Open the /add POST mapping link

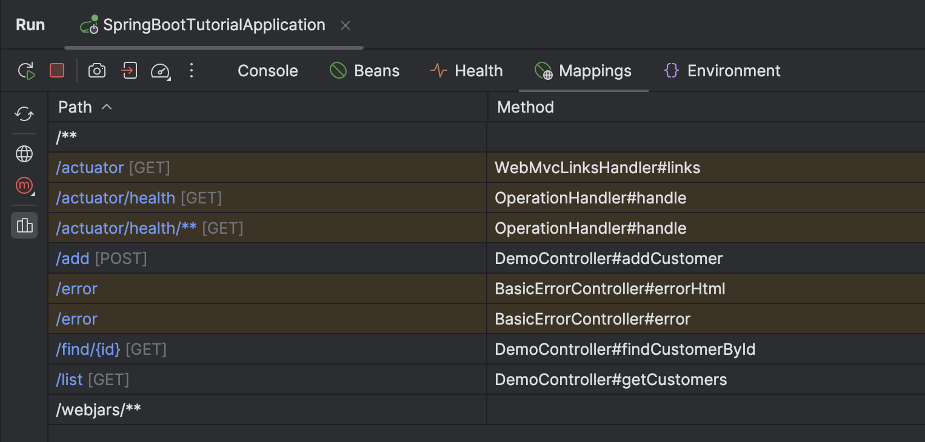pos(72,258)
